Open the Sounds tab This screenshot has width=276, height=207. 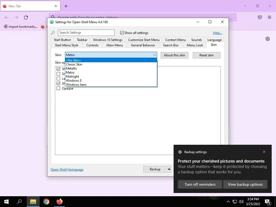[196, 40]
